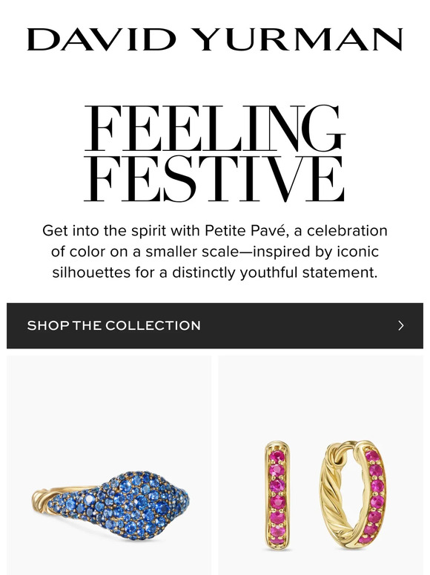Click the right chevron arrow on the black banner
This screenshot has width=430, height=575.
pos(401,325)
